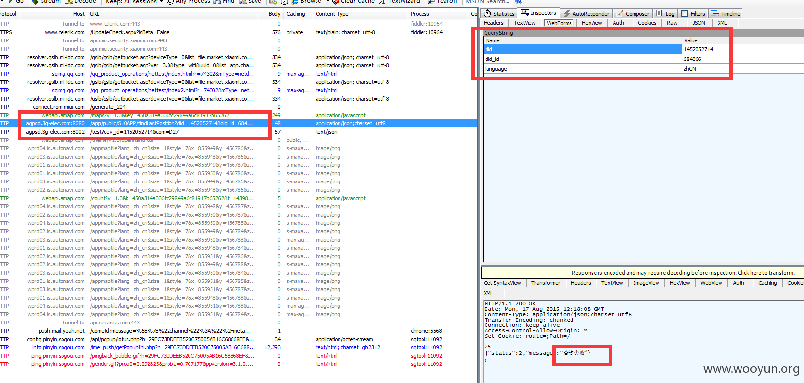
Task: Open response Transformer tab
Action: pos(546,283)
